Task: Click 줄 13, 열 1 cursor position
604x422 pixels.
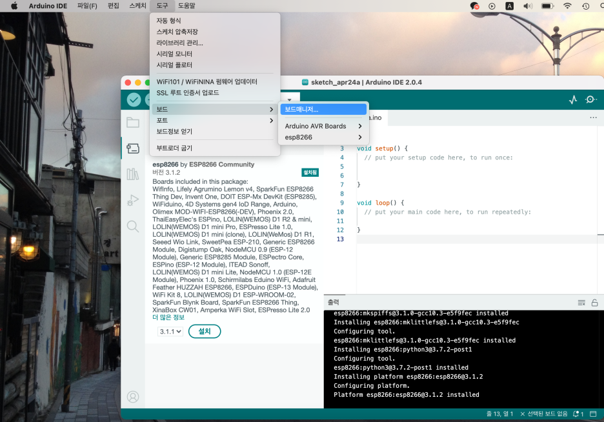Action: [x=499, y=414]
